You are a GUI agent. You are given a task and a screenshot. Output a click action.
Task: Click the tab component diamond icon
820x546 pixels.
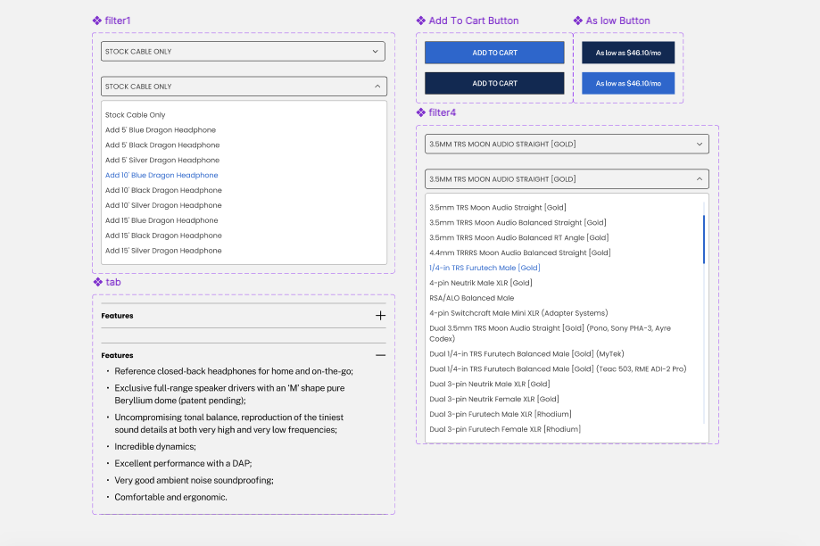98,283
